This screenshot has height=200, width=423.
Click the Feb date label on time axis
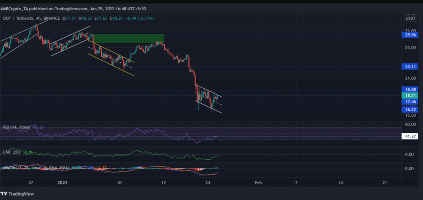coord(259,183)
